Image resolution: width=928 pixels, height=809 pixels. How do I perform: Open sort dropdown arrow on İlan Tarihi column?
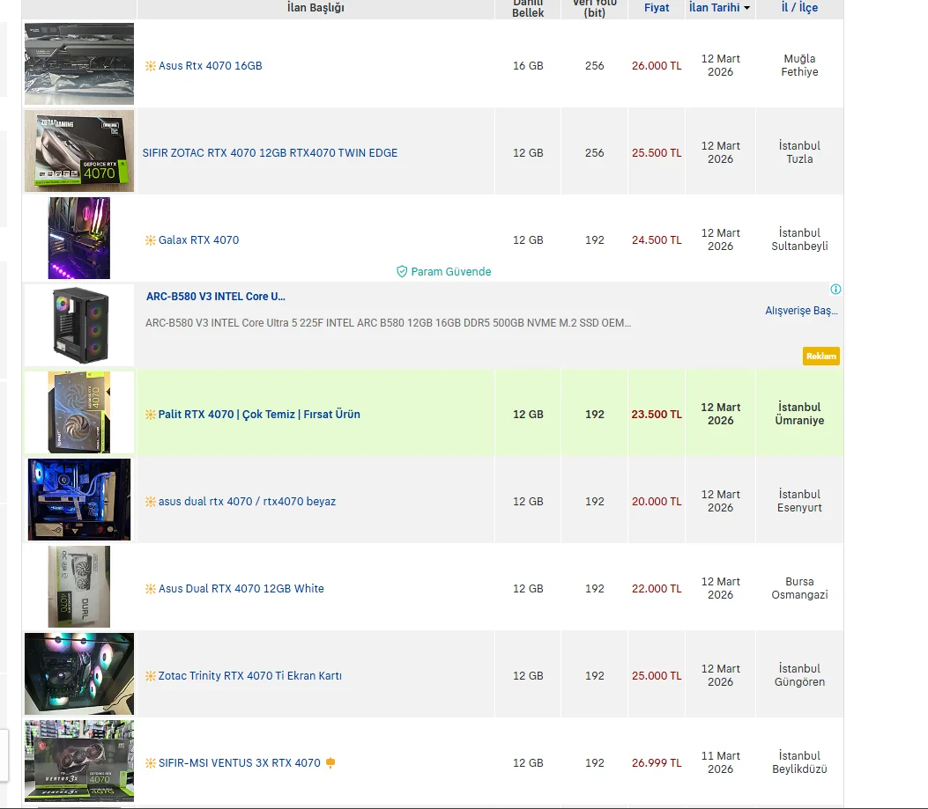(747, 8)
